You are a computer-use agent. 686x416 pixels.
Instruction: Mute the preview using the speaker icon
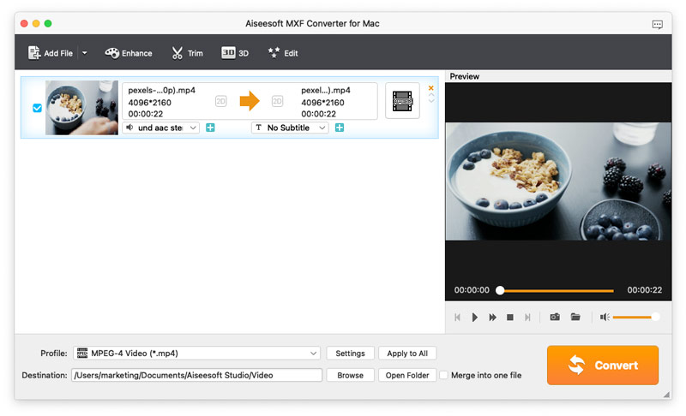[x=605, y=317]
